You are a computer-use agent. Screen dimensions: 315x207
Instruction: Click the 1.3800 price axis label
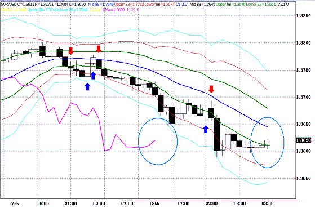click(303, 43)
